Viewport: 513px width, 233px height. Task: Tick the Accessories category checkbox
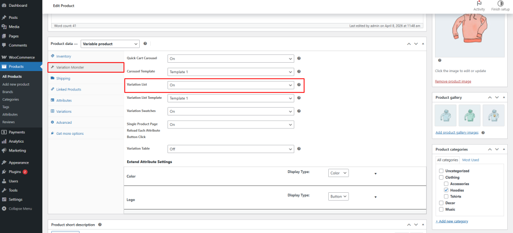(x=446, y=184)
